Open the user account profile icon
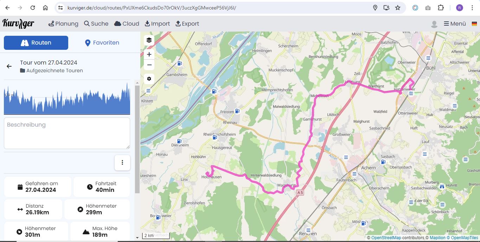The height and width of the screenshot is (242, 480). point(434,24)
